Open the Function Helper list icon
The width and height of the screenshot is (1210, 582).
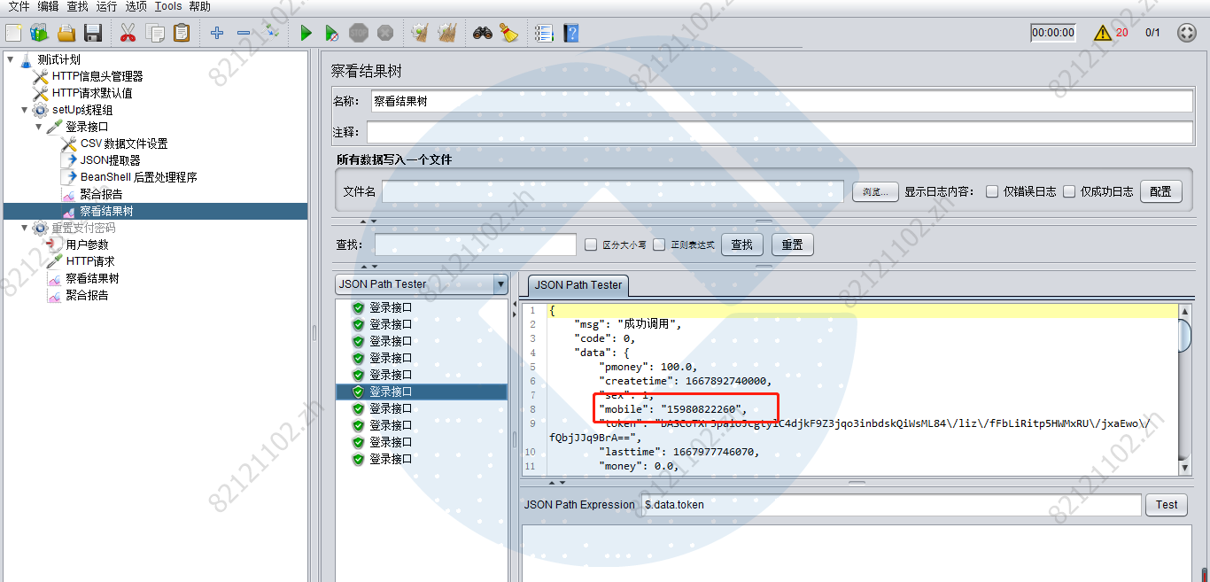[544, 33]
